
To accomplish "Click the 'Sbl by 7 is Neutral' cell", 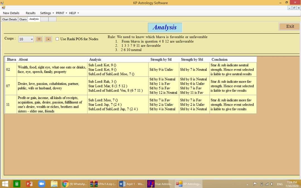I will [x=194, y=69].
